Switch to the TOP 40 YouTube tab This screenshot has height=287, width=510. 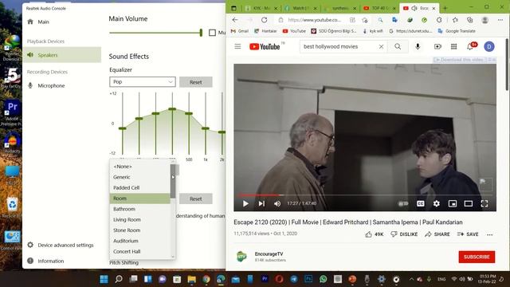click(379, 8)
